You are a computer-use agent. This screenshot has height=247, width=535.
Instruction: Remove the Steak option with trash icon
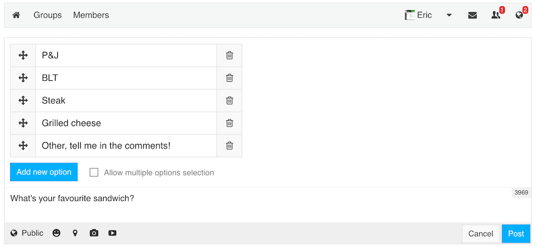(230, 101)
